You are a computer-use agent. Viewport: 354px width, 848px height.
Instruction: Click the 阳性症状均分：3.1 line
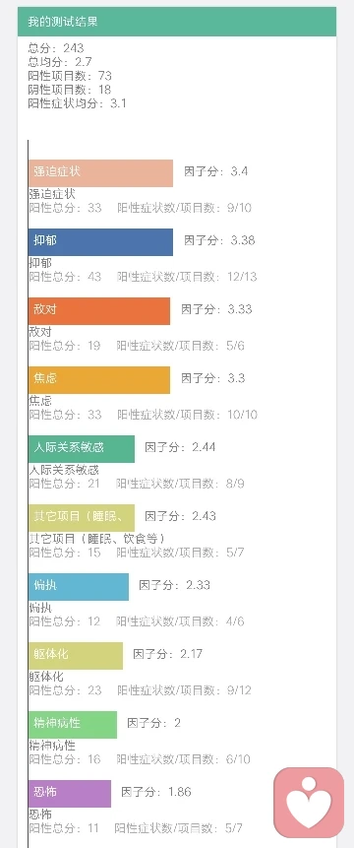[77, 103]
